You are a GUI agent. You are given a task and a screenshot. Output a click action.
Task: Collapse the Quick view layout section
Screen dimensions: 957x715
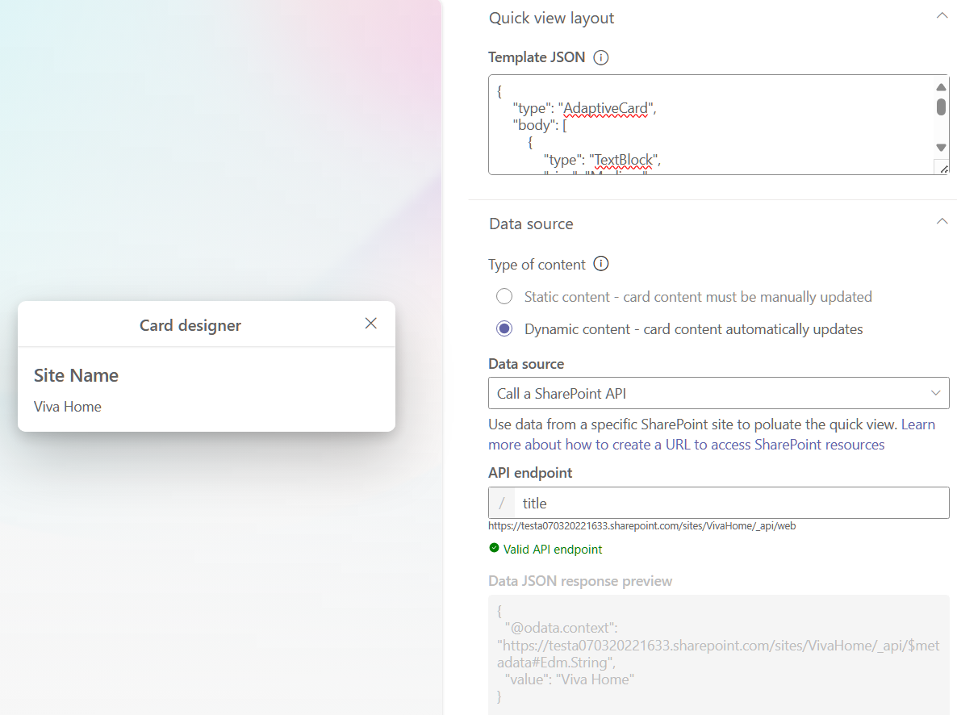tap(942, 15)
